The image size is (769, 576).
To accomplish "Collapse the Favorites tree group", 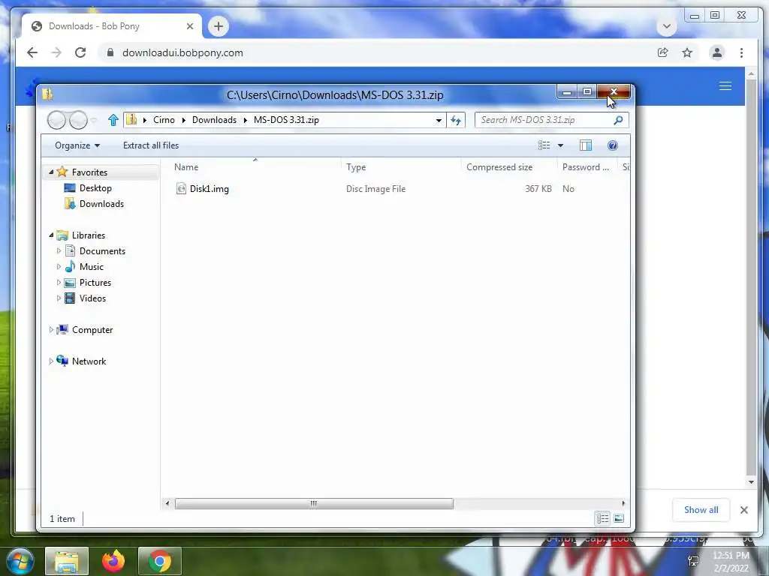I will pyautogui.click(x=51, y=172).
